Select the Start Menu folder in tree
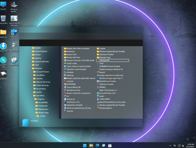Screen dimensions: 196x148 (x=39, y=96)
